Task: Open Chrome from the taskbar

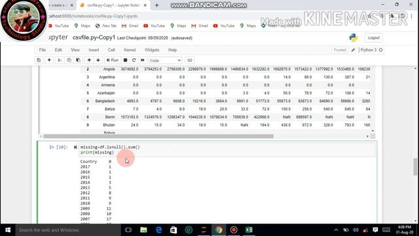Action: [x=219, y=230]
